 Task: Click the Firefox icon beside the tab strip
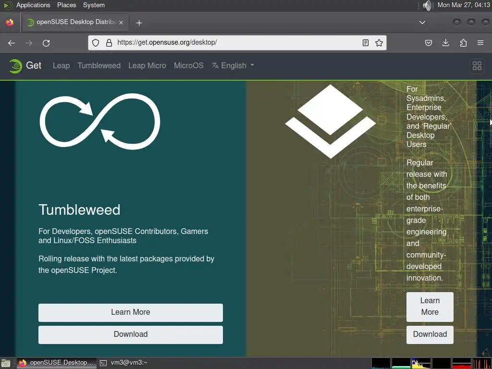pos(10,22)
